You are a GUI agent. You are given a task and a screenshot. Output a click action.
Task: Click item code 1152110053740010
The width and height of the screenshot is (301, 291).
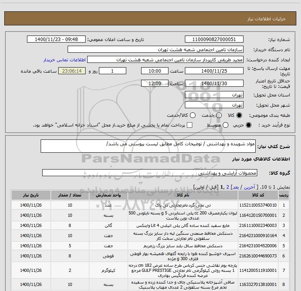pos(258,205)
